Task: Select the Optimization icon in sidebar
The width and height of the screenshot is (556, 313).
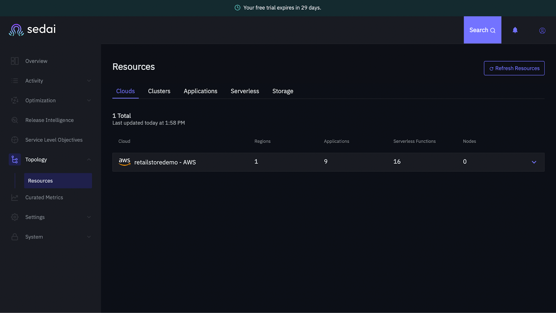Action: 15,100
